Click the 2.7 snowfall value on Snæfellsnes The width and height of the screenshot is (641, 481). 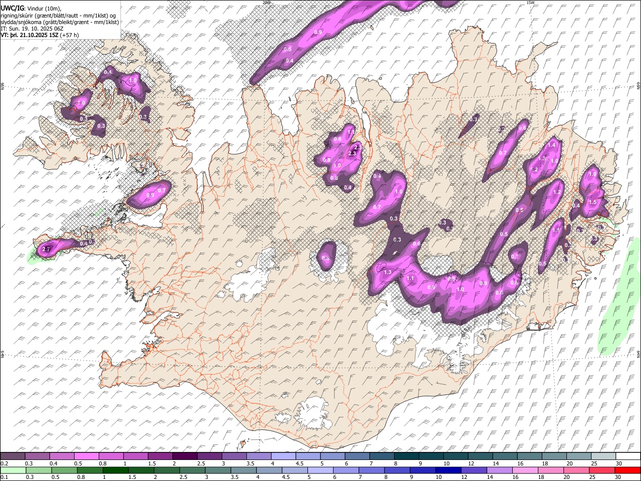point(46,249)
